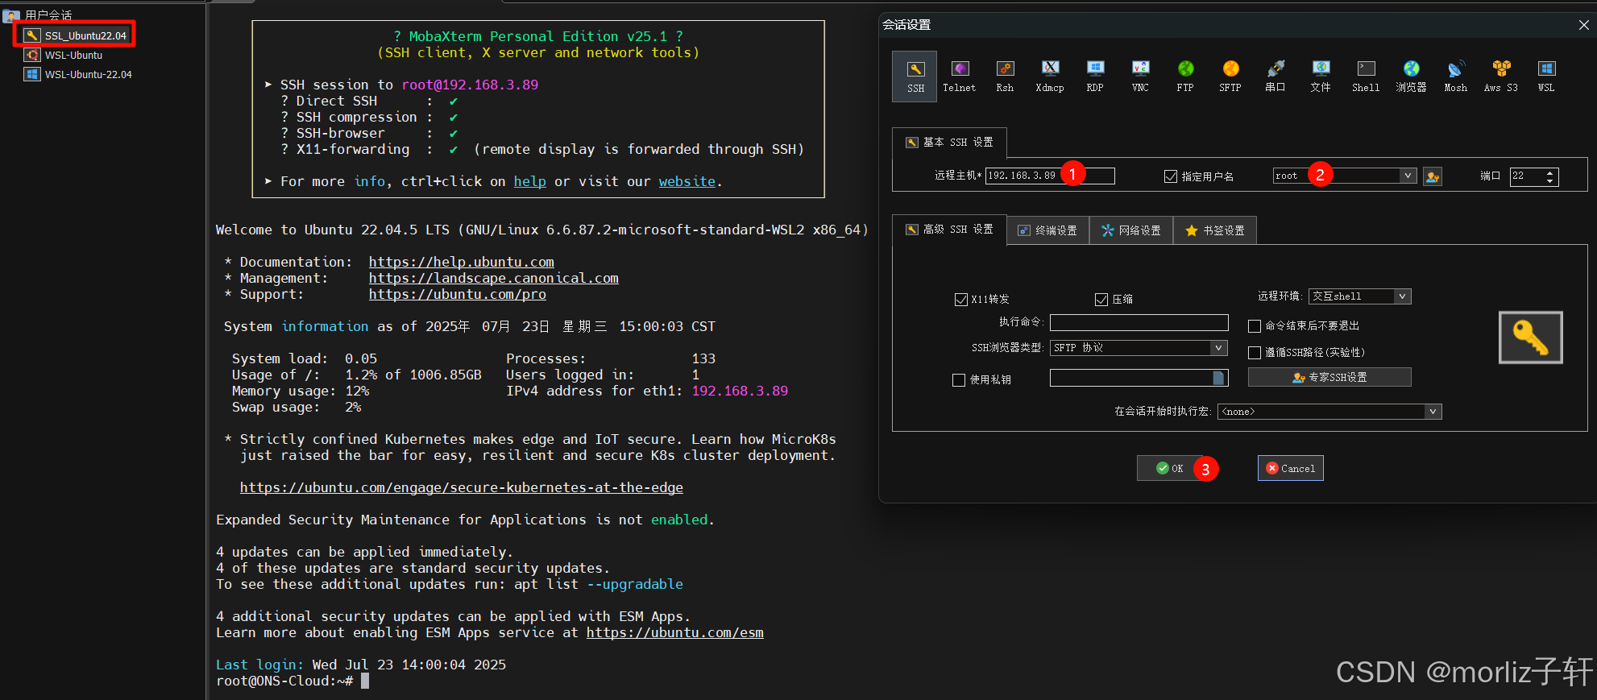
Task: Enable the 使用私钥 checkbox
Action: (959, 380)
